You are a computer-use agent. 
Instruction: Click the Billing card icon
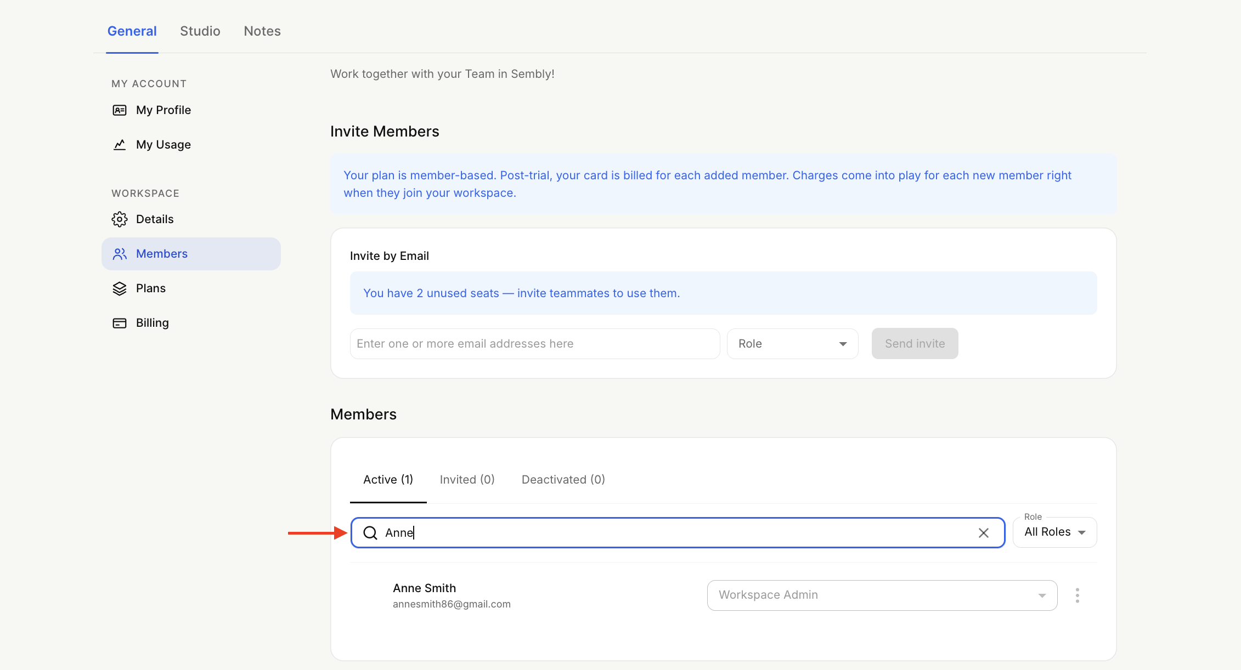[x=120, y=323]
